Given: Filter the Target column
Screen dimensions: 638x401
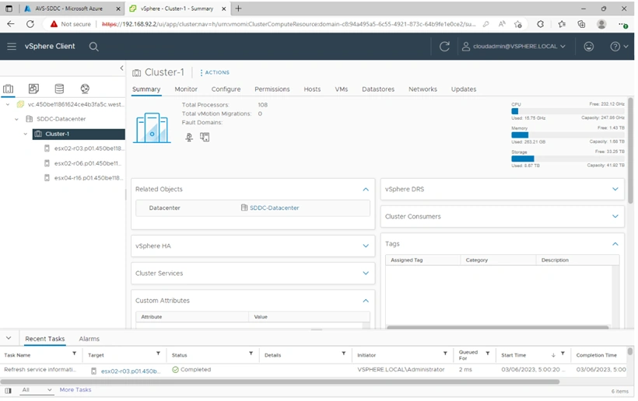Looking at the screenshot, I should [158, 354].
